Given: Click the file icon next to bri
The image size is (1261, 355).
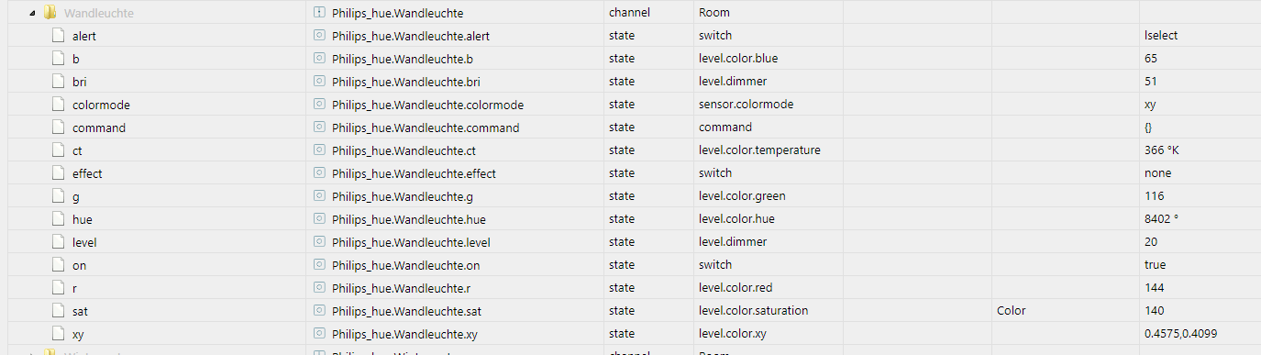Looking at the screenshot, I should 58,82.
